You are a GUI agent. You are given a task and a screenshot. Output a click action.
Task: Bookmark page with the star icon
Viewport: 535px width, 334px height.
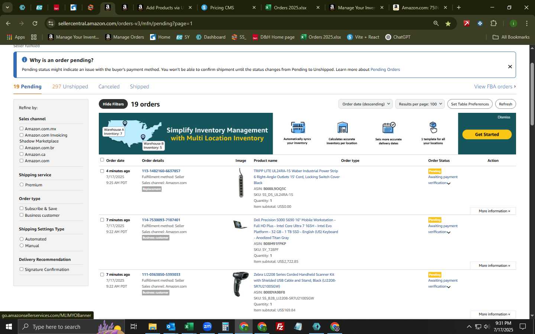(448, 23)
